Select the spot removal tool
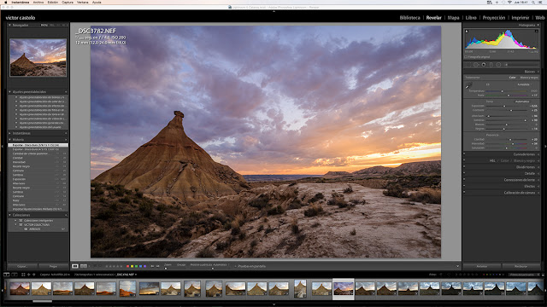Screen dimensions: 547x307 (476, 65)
